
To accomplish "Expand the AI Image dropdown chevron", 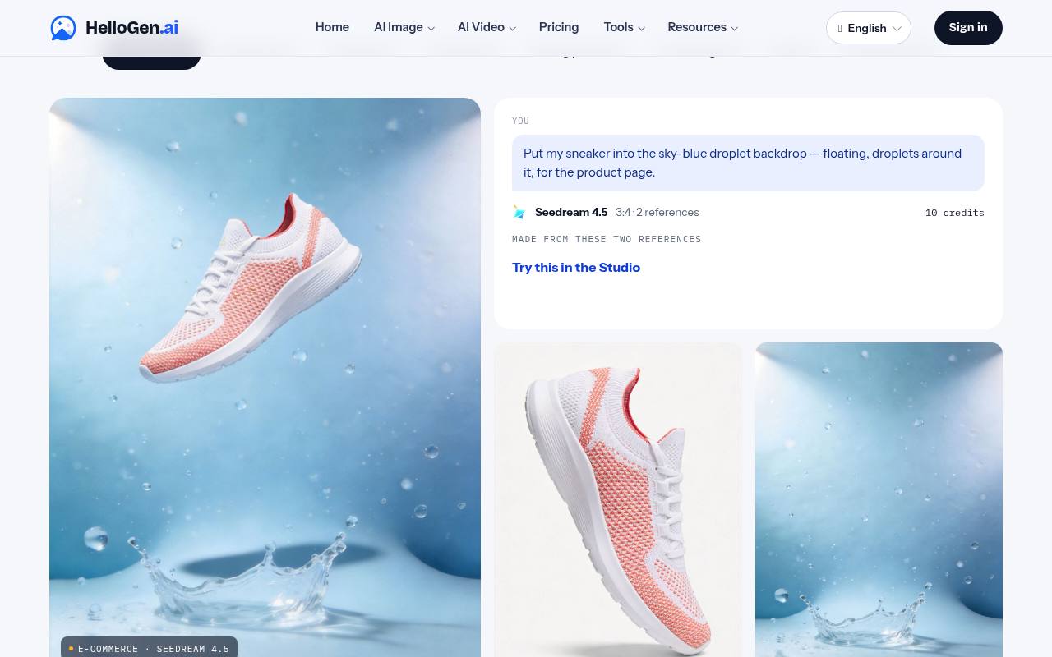I will click(x=431, y=29).
